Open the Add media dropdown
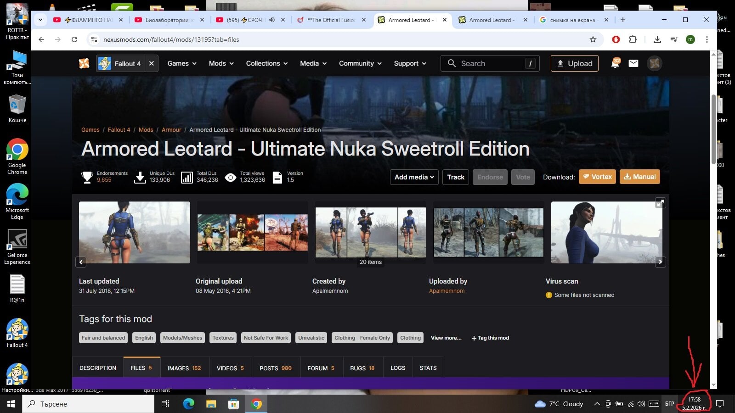This screenshot has width=735, height=413. (x=414, y=177)
